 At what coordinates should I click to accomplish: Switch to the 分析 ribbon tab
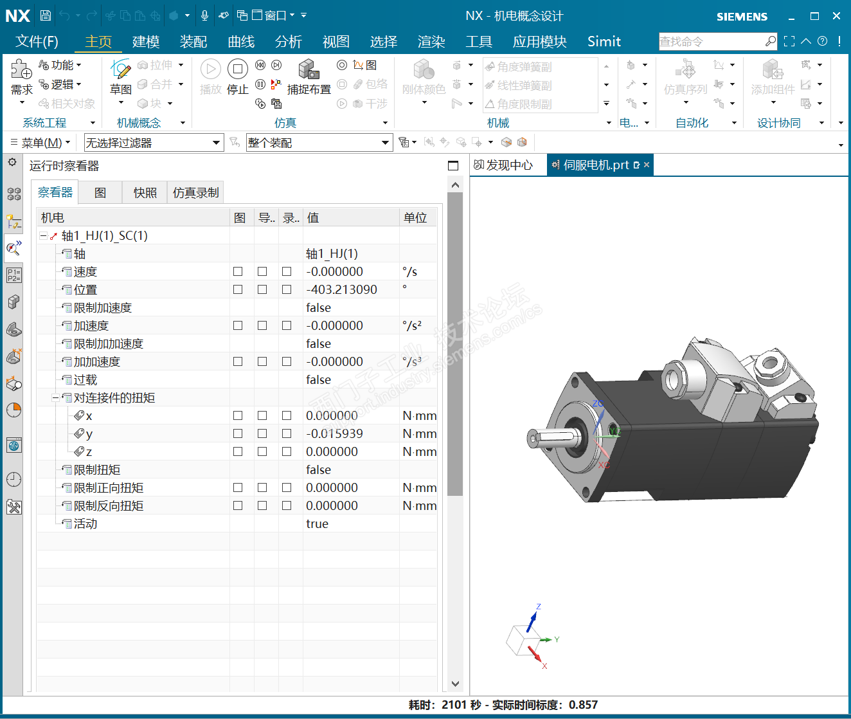pos(289,42)
